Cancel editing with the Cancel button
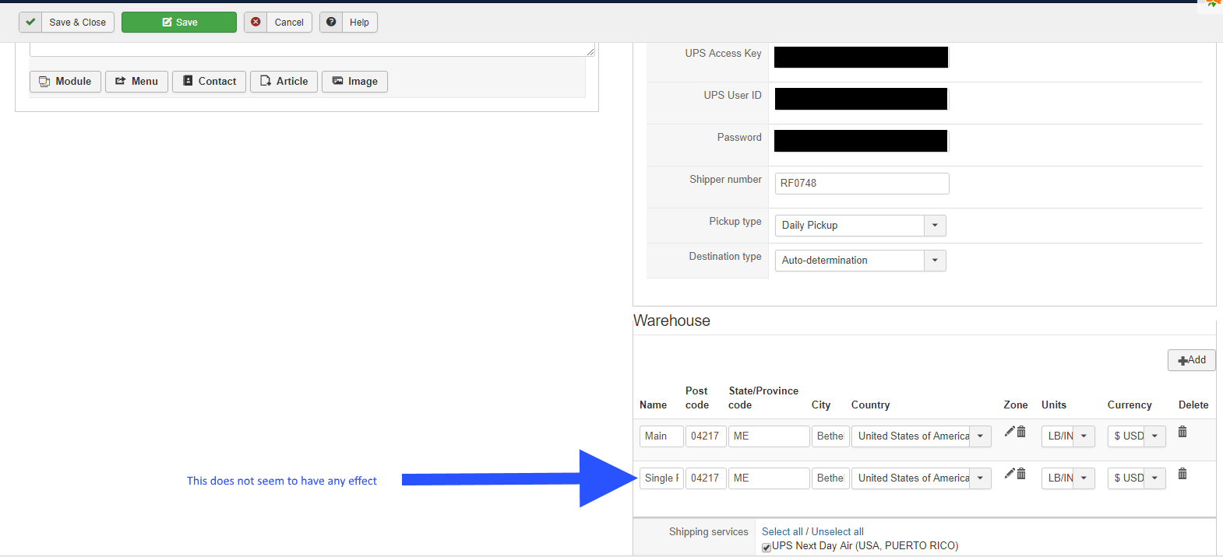Screen dimensions: 1223x557 278,23
